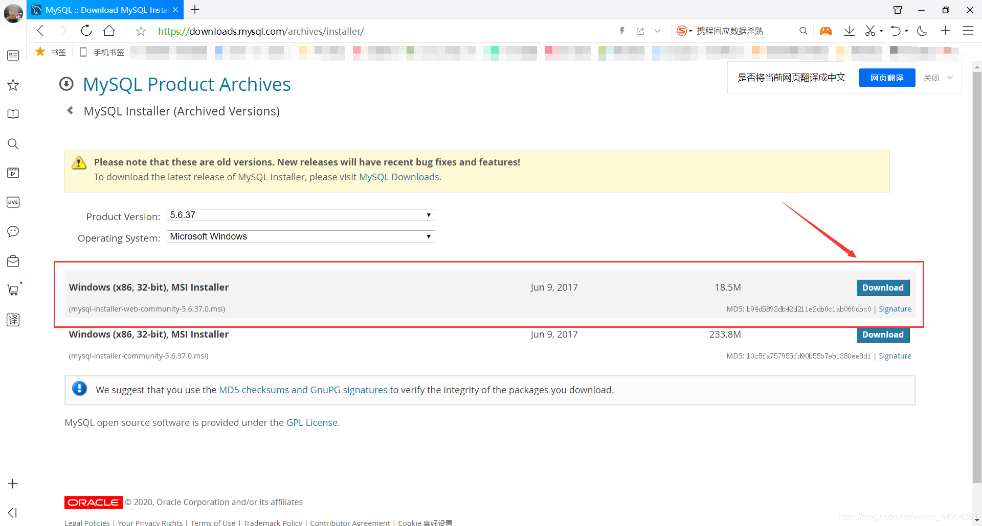Open the news feed sidebar icon
This screenshot has height=526, width=982.
13,55
